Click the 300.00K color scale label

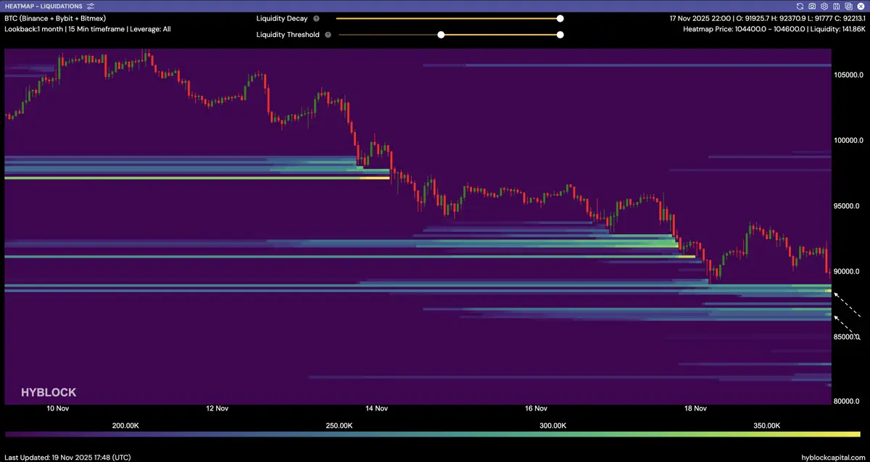point(553,426)
